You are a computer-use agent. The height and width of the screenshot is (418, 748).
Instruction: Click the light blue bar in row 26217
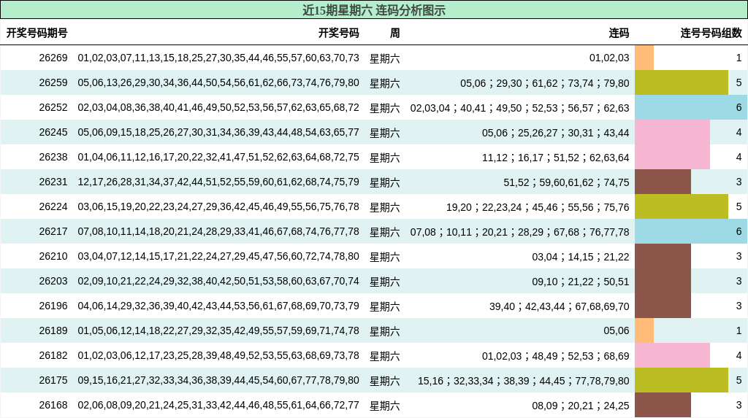pos(691,231)
